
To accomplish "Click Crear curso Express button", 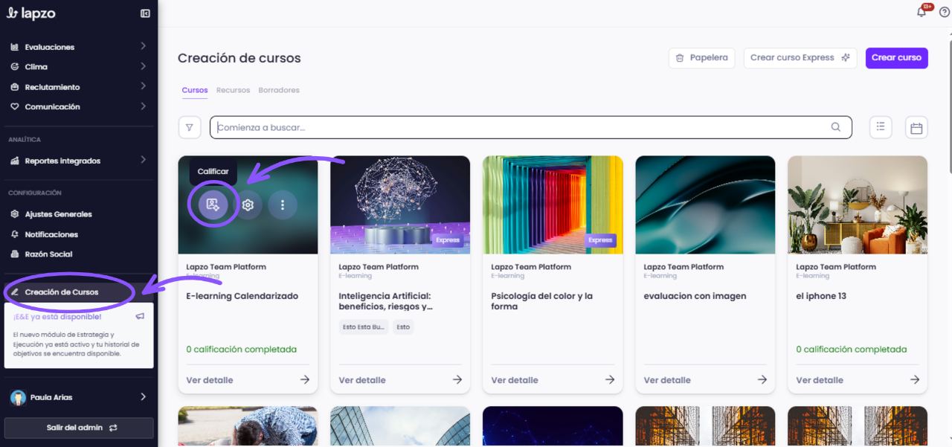I will coord(800,58).
